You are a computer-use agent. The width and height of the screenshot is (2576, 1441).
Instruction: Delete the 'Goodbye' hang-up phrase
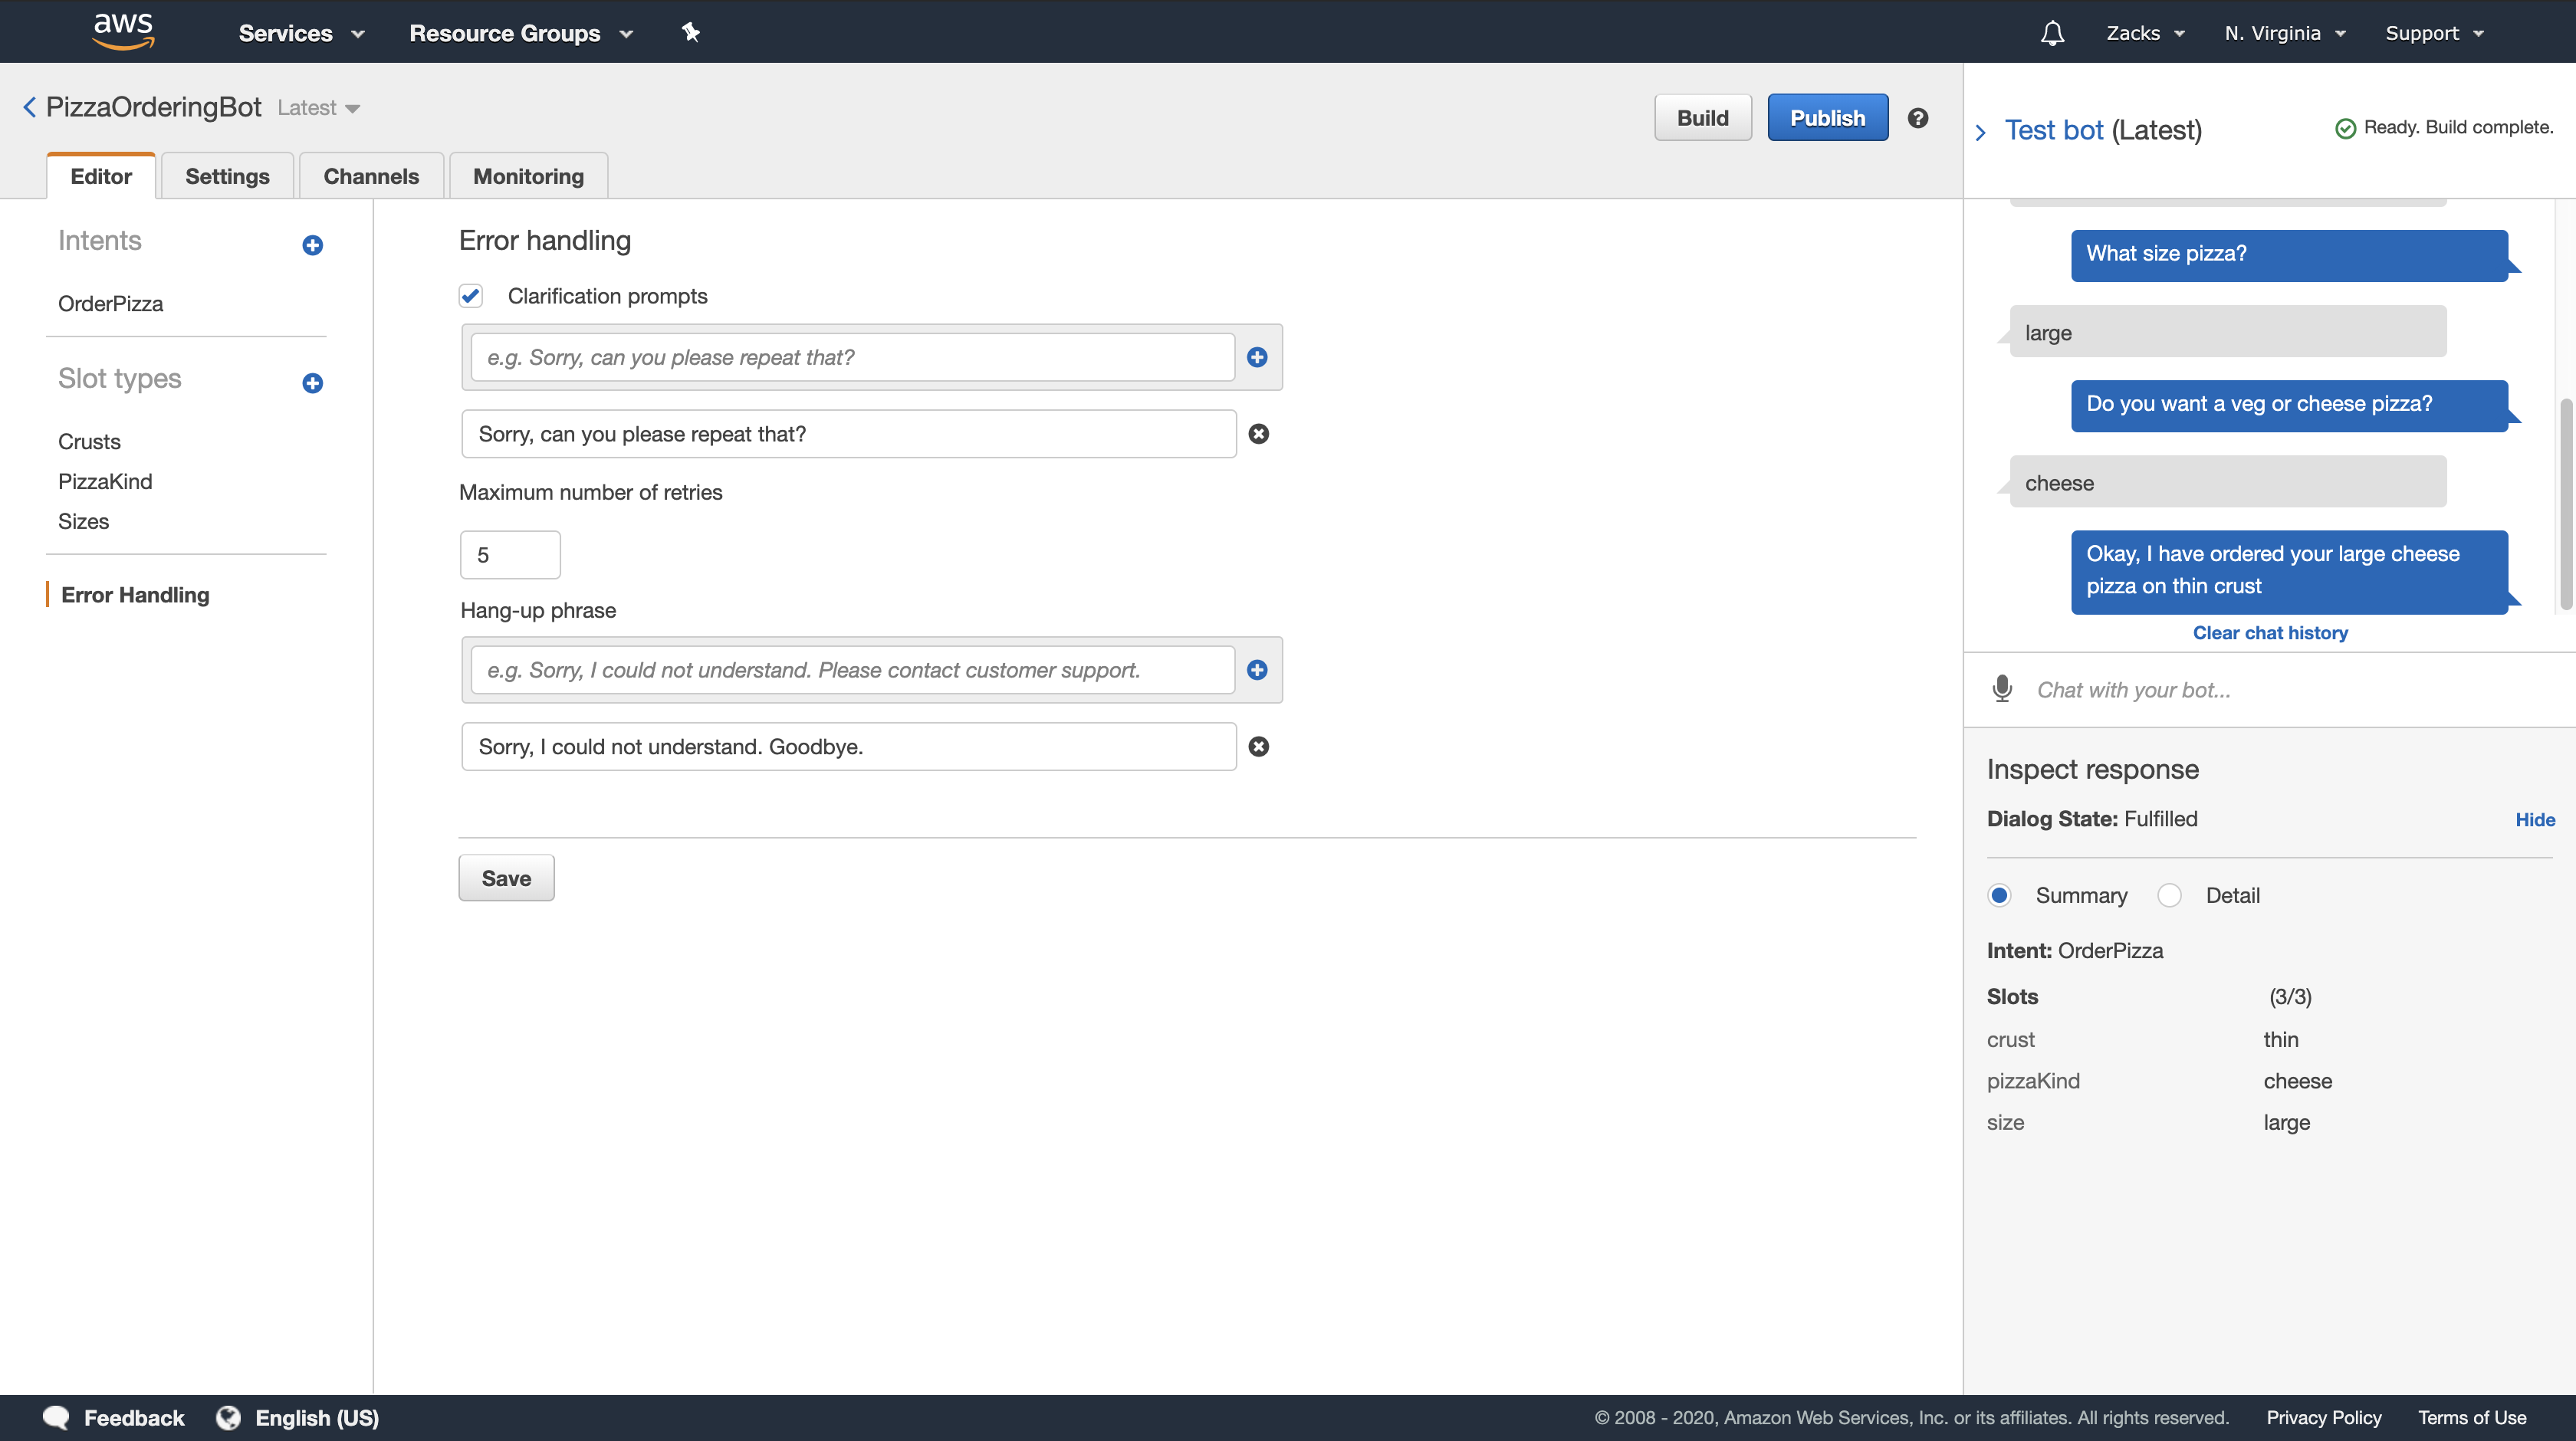point(1259,747)
